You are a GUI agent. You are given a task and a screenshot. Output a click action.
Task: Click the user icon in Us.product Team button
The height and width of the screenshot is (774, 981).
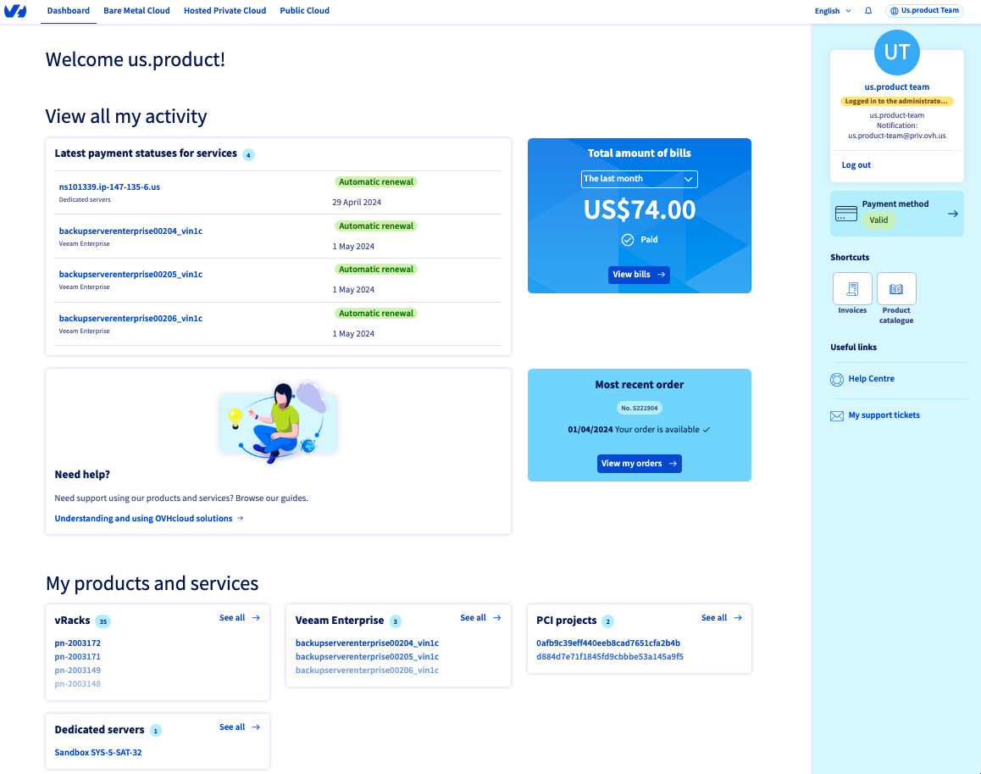point(894,11)
